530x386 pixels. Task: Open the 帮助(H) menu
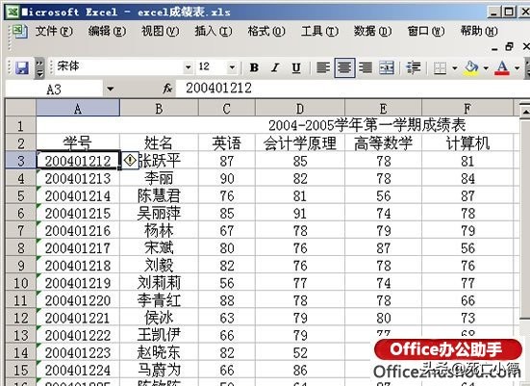click(x=479, y=31)
